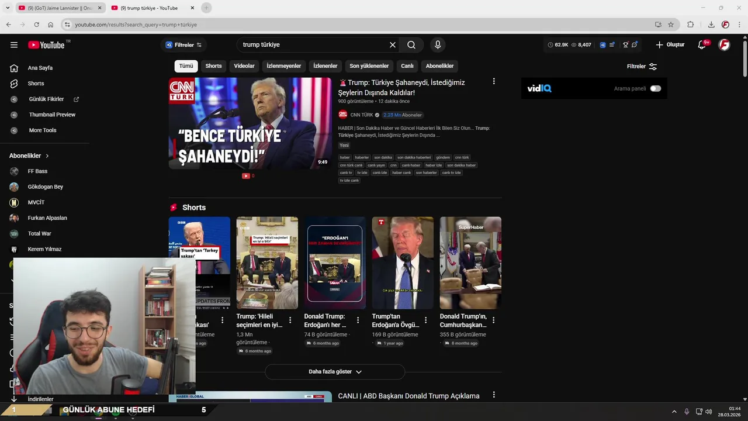Open more options for CNN TÜRK video

(x=494, y=82)
